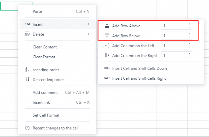
Task: Click the Add Row Above icon
Action: [x=107, y=26]
